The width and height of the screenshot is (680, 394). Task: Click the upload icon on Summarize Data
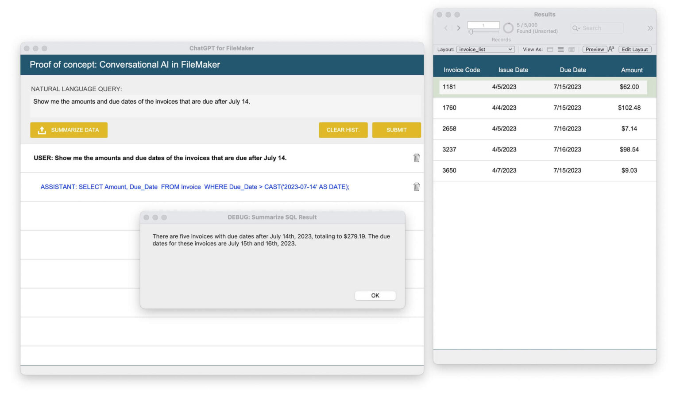click(42, 130)
